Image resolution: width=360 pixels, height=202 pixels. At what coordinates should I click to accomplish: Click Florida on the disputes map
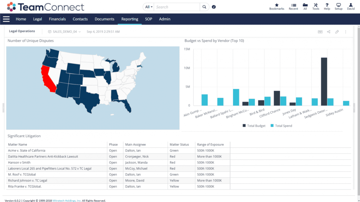coord(126,105)
